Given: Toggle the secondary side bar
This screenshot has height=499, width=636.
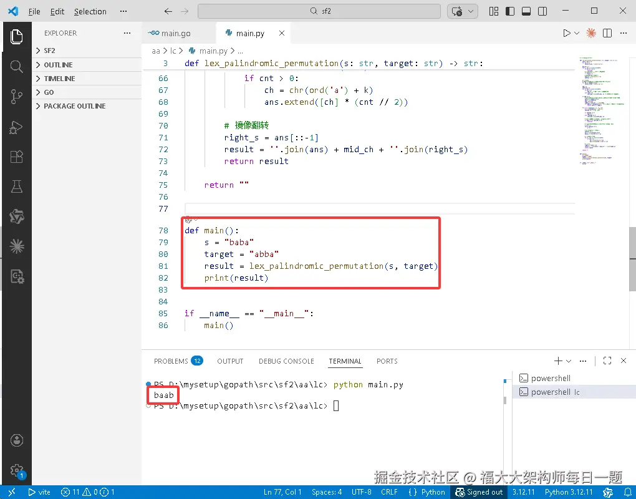Looking at the screenshot, I should pos(542,11).
